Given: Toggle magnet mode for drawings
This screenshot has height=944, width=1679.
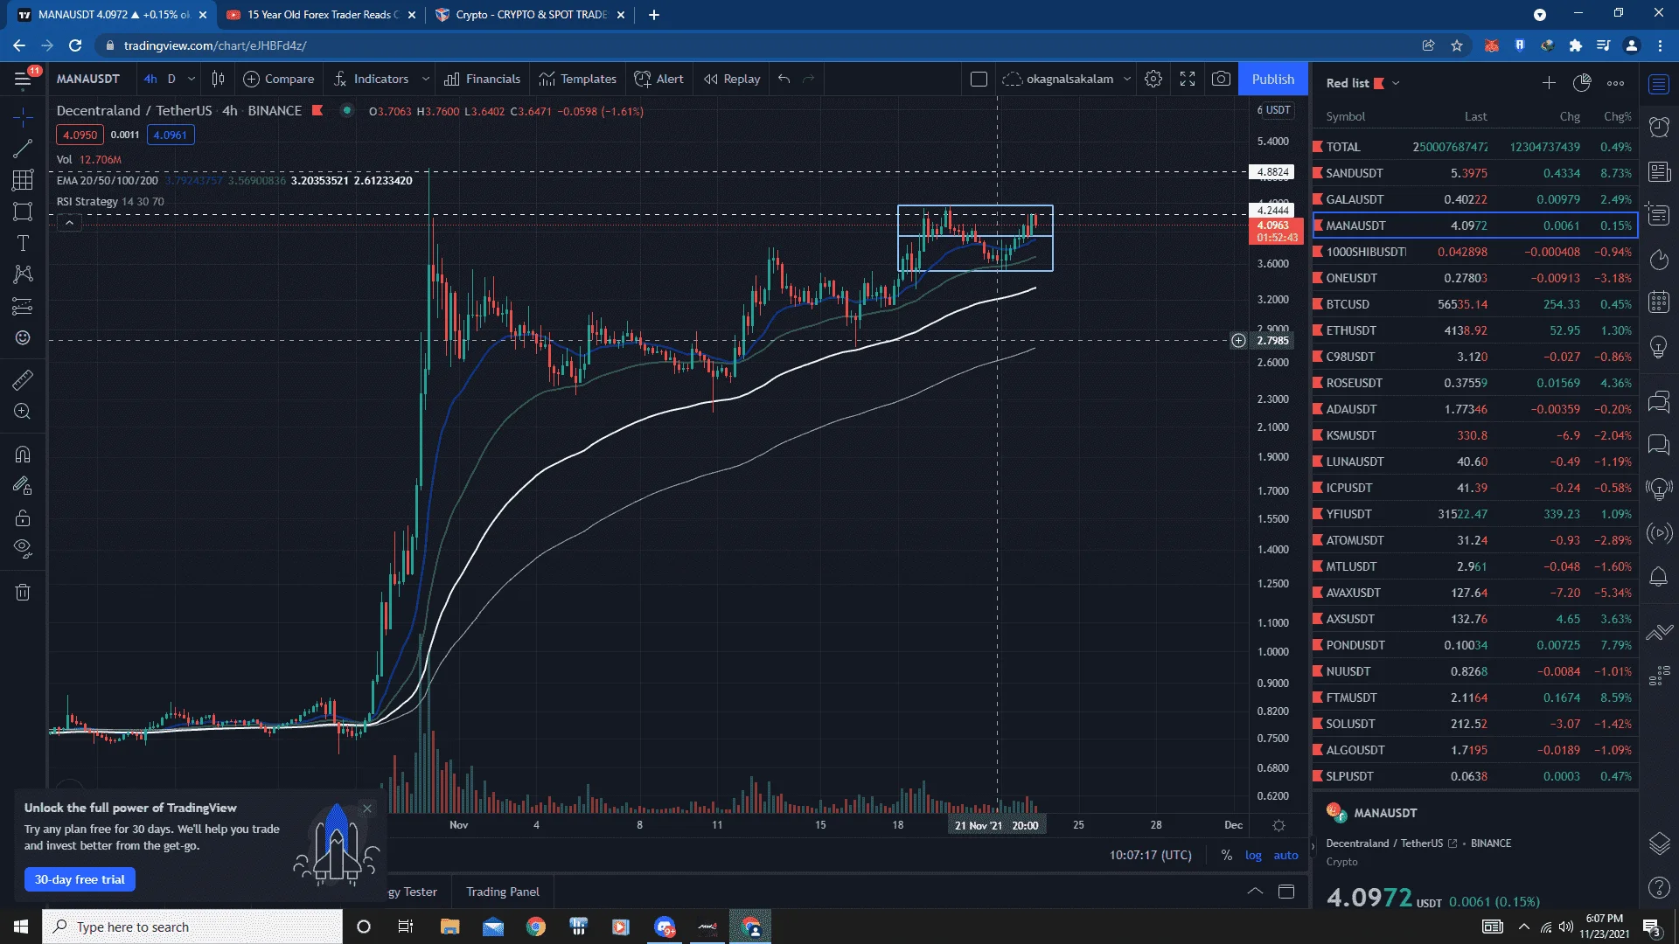Looking at the screenshot, I should [x=23, y=455].
